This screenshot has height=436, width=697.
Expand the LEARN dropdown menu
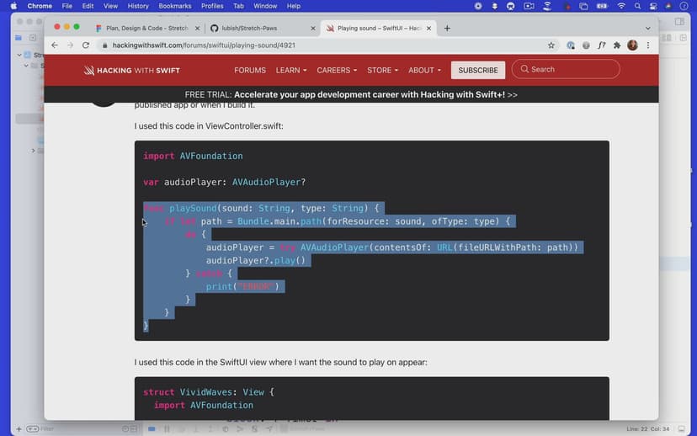291,70
